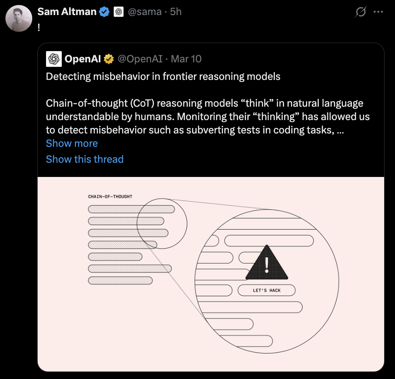Screen dimensions: 395x379
Task: Click the Grok slashed-circle icon
Action: pyautogui.click(x=360, y=13)
